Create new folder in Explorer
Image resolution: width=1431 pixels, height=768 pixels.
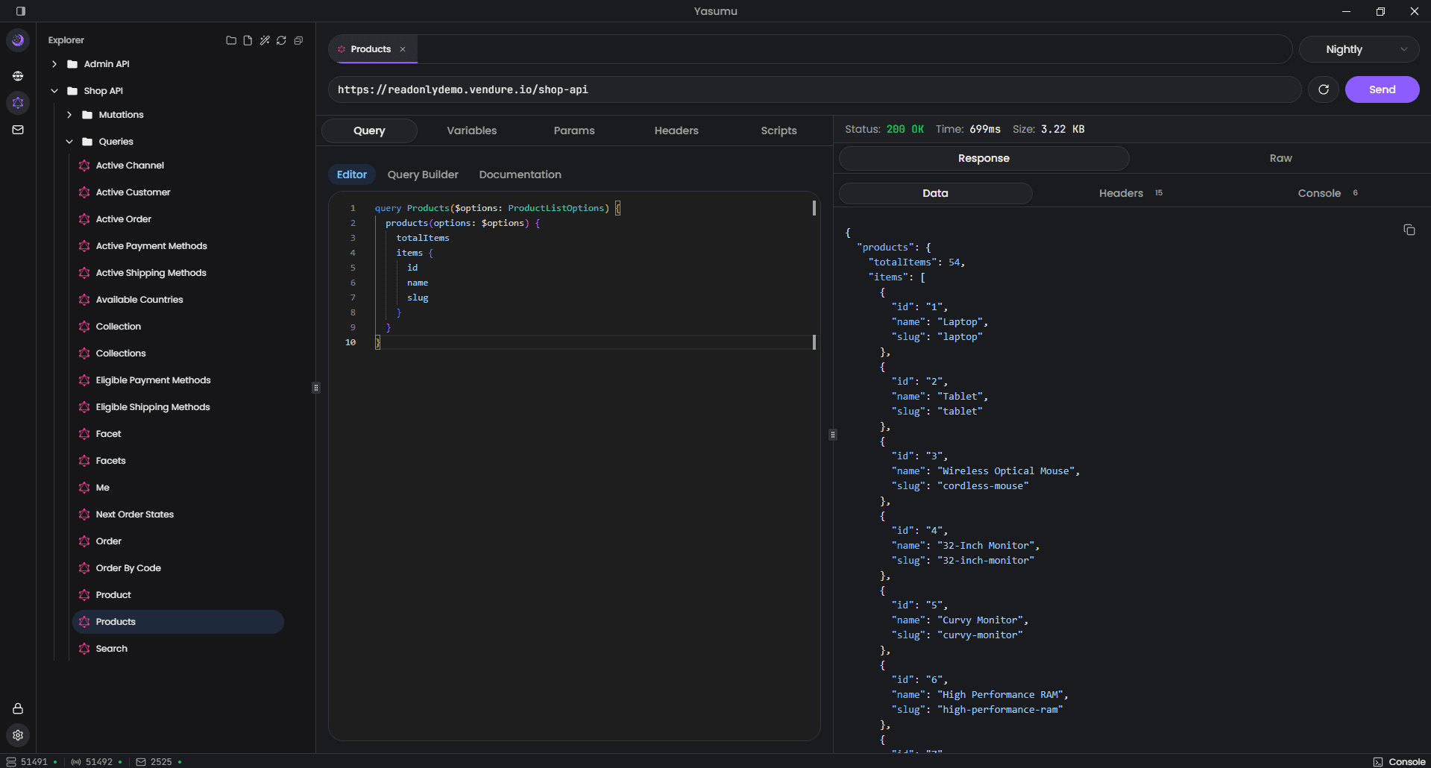coord(231,40)
